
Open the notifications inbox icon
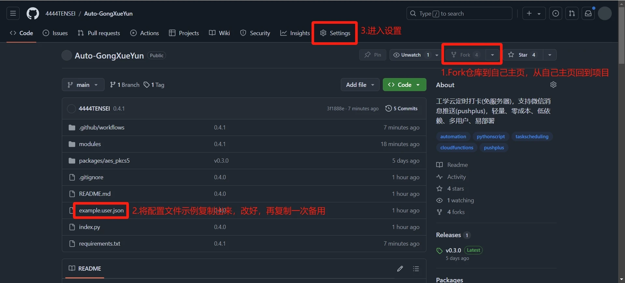[x=588, y=14]
